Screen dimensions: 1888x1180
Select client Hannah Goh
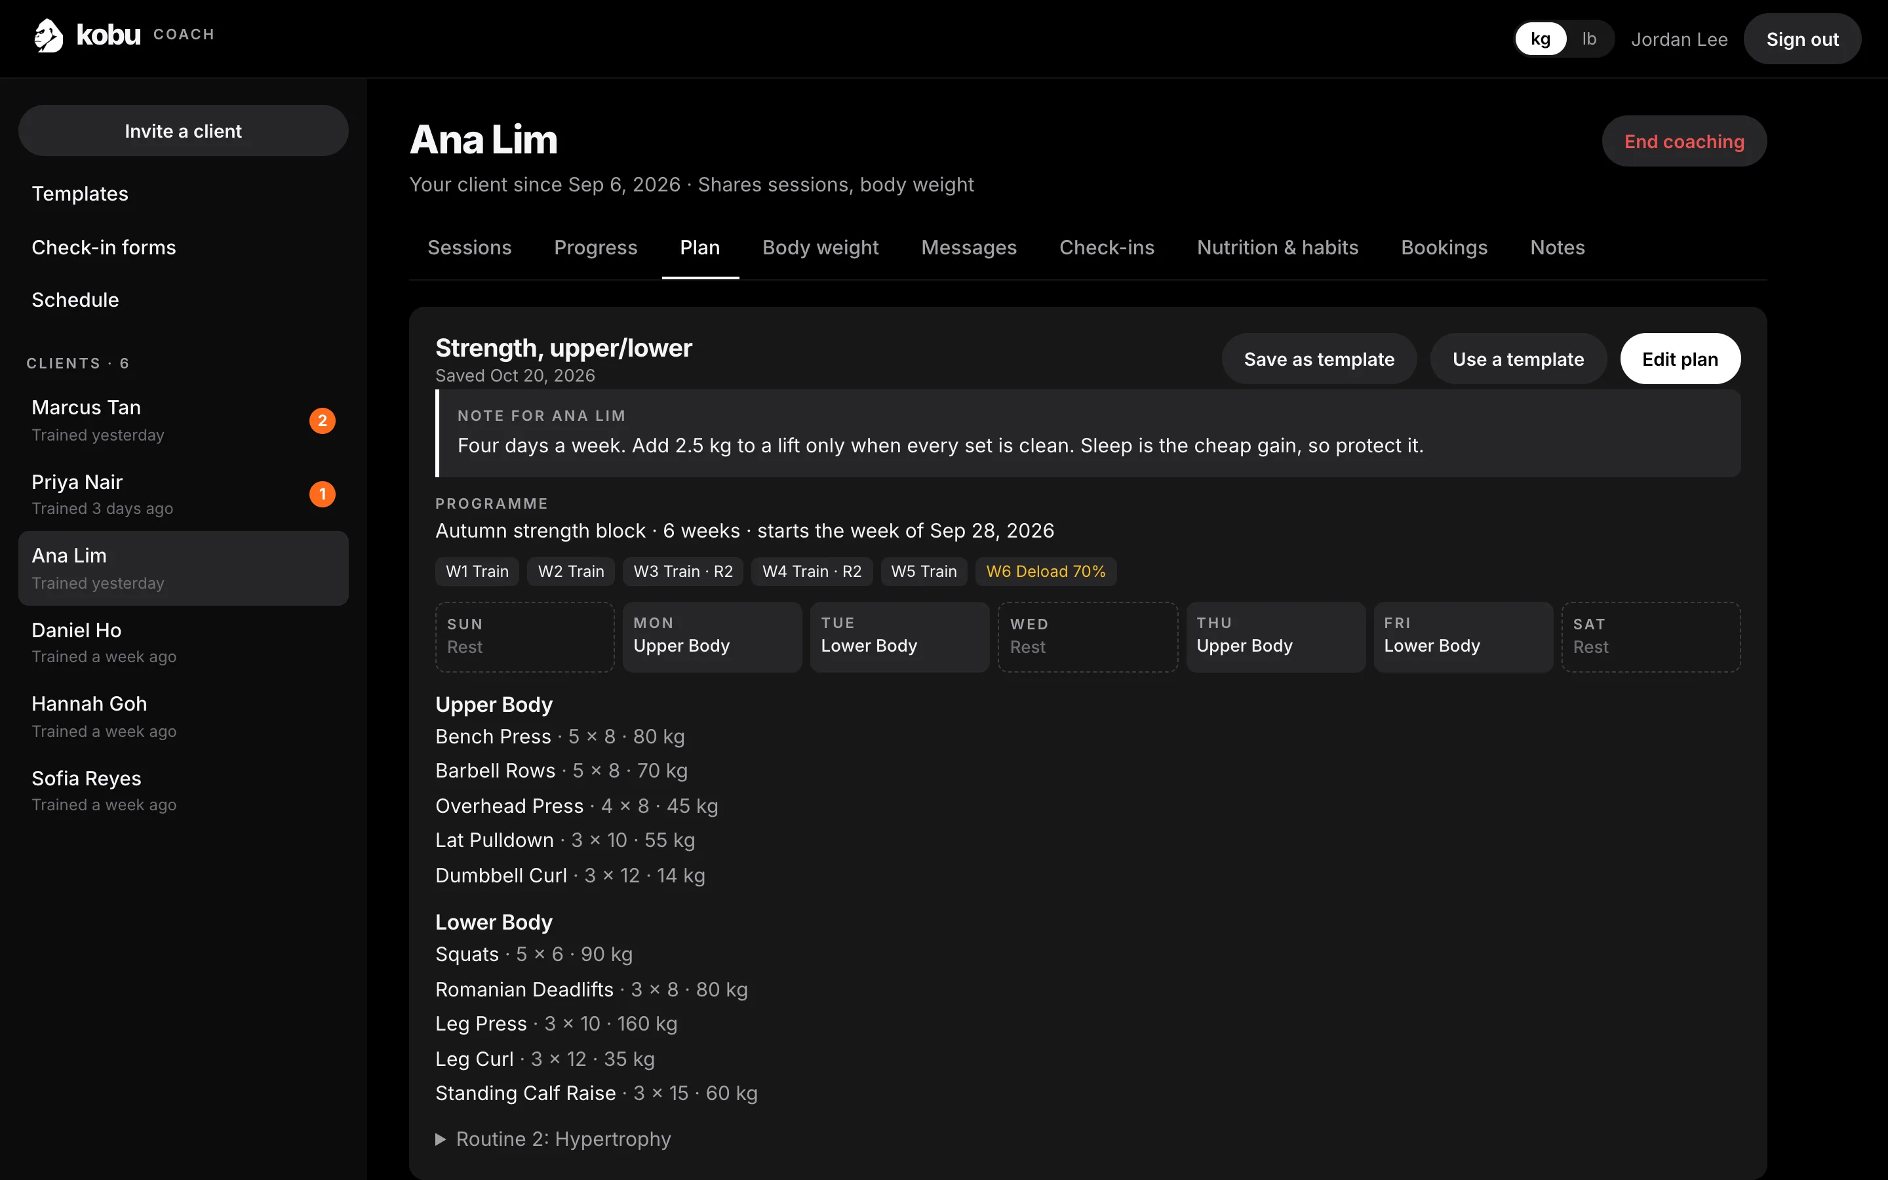(x=184, y=717)
